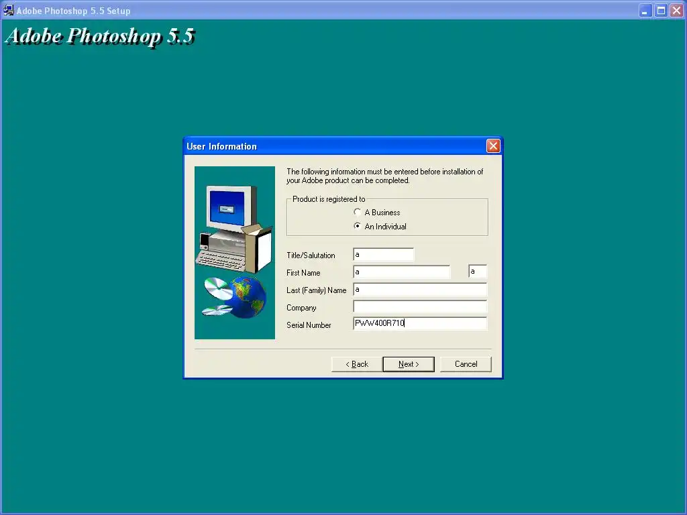Click the computer and globe setup illustration
Screen dimensions: 687x515
point(235,253)
